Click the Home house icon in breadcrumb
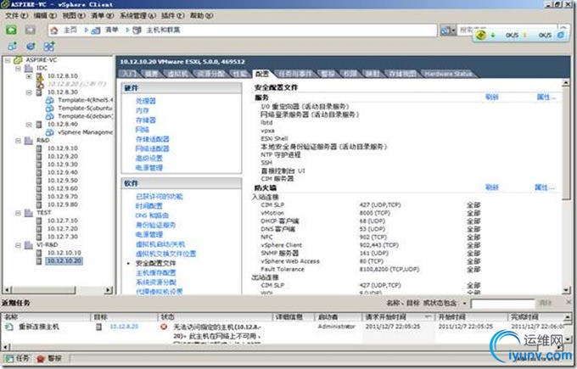This screenshot has height=369, width=577. [54, 31]
